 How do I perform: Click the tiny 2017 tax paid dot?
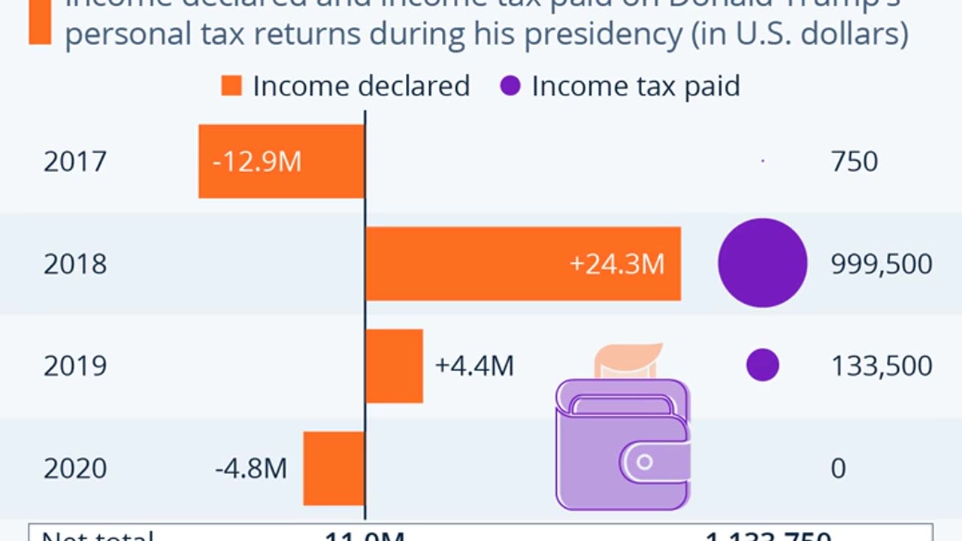[x=763, y=161]
